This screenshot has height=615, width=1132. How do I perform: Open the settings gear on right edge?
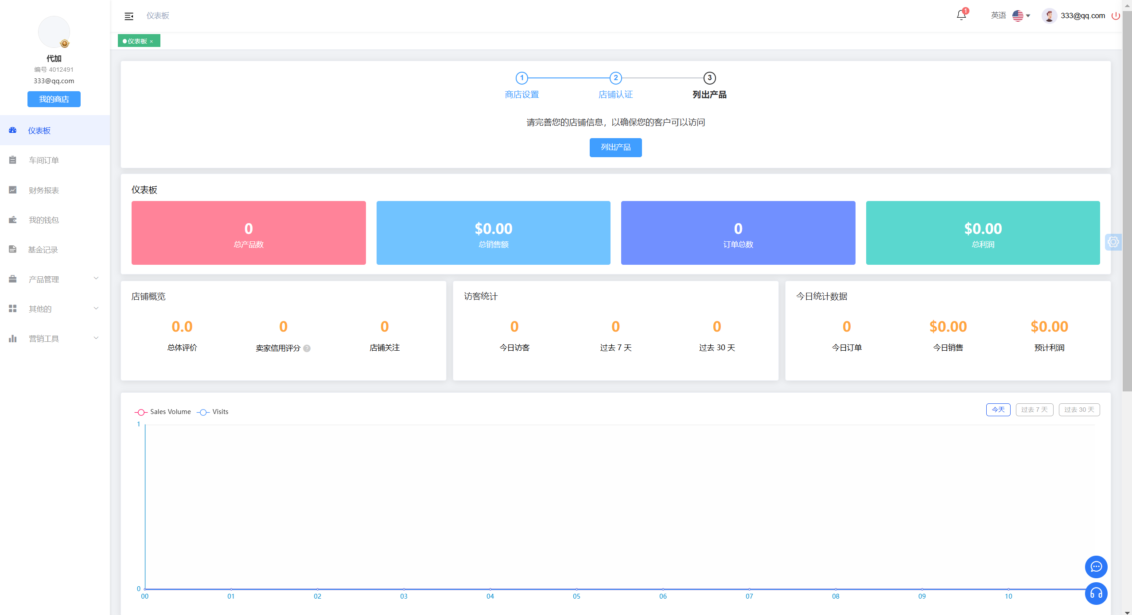click(x=1113, y=242)
